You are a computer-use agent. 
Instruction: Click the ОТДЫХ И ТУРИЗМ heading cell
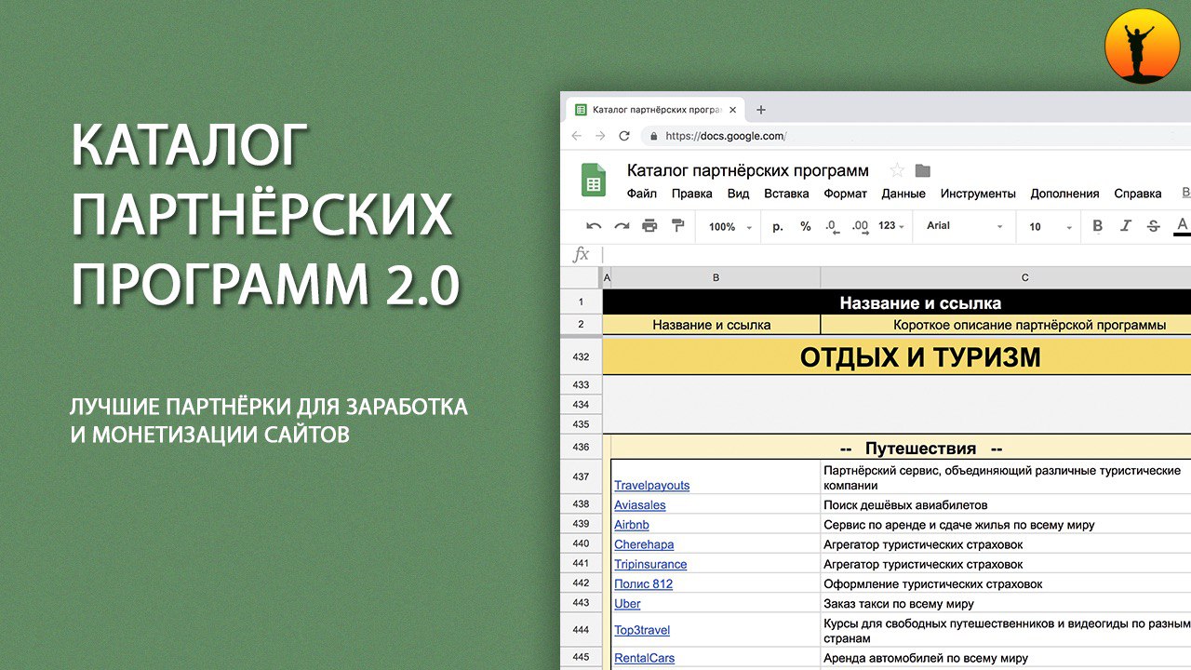(x=897, y=356)
